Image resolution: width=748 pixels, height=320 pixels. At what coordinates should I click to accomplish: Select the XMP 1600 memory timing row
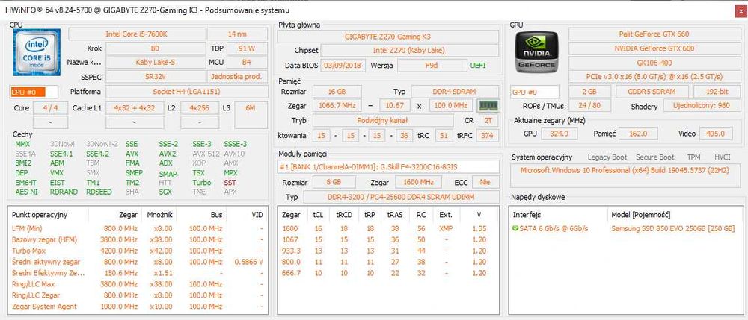(x=388, y=228)
